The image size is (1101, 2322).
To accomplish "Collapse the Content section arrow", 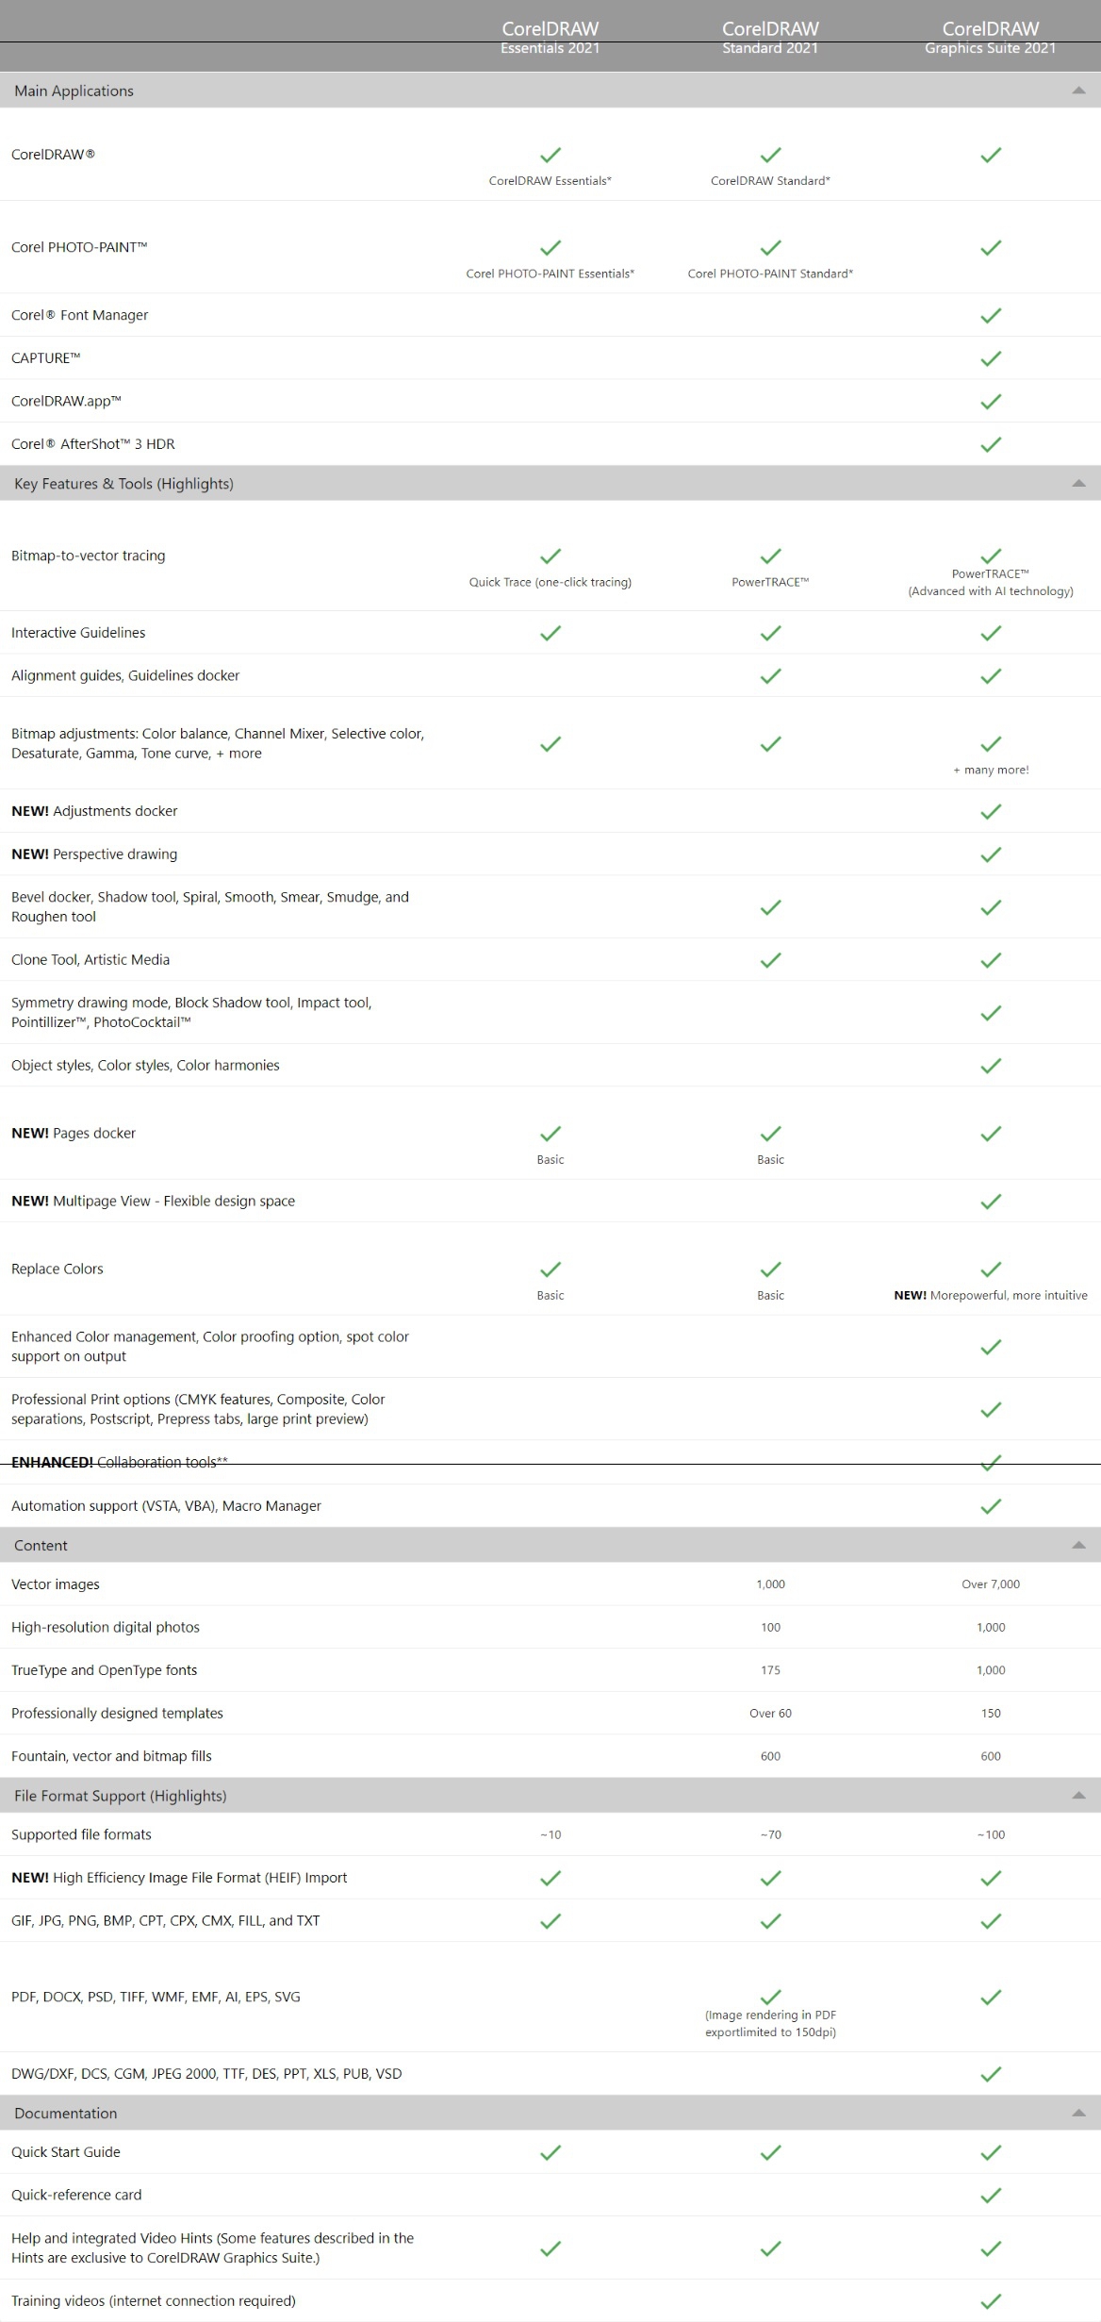I will pyautogui.click(x=1078, y=1545).
